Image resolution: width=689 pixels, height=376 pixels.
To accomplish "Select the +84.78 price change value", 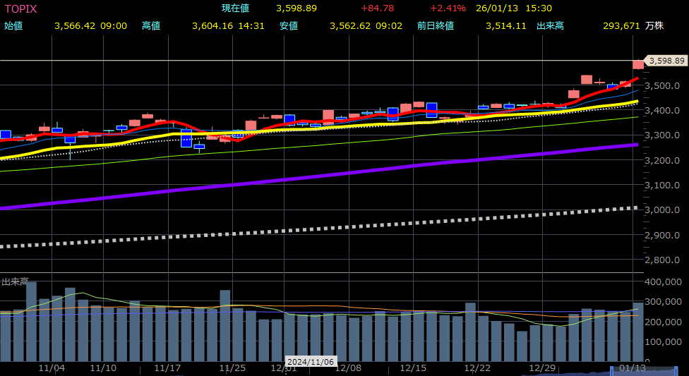I will coord(377,8).
